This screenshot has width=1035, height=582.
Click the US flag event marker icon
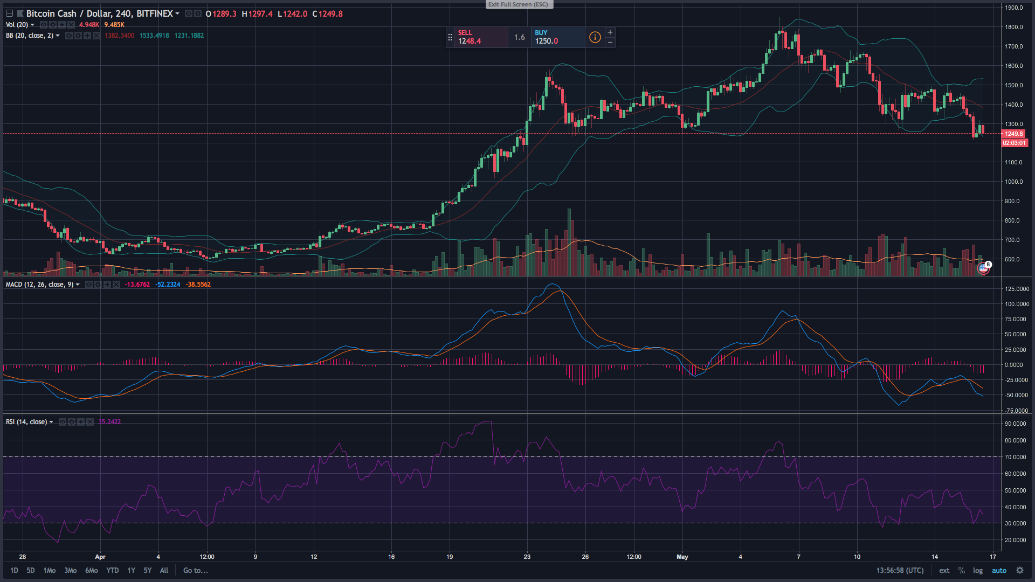click(984, 268)
